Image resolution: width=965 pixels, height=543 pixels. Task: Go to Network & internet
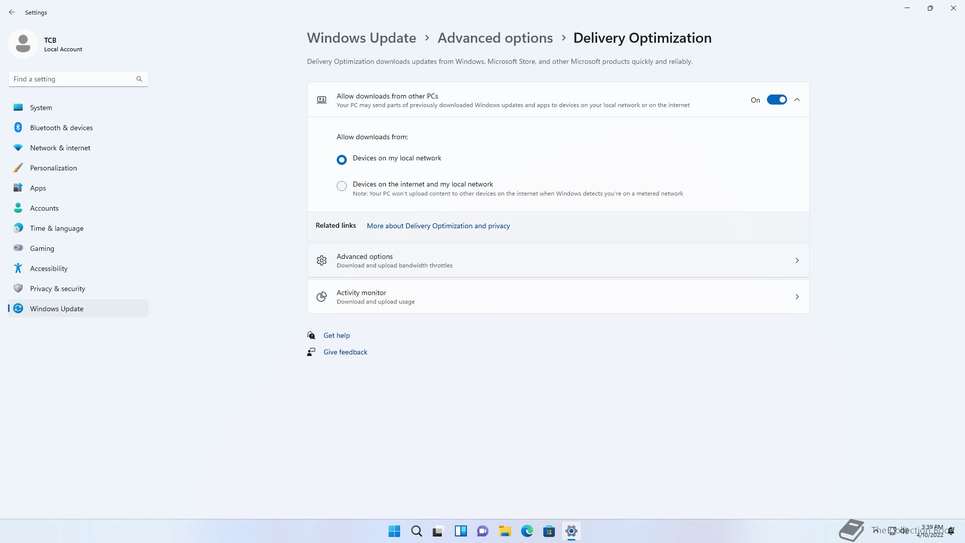(x=78, y=147)
